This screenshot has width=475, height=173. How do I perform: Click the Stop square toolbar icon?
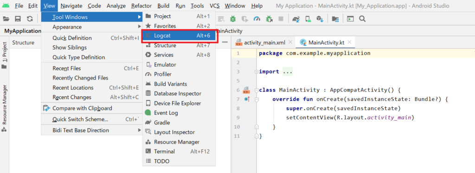pos(281,19)
